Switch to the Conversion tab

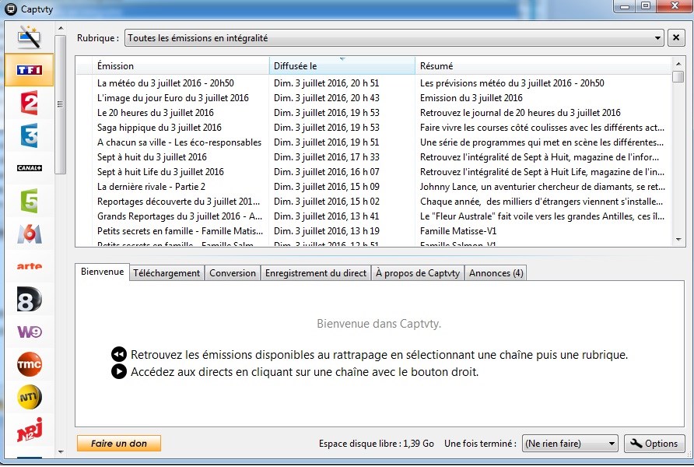point(233,273)
